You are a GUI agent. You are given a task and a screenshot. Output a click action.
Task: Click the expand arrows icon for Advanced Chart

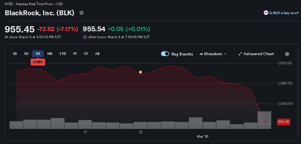click(240, 54)
